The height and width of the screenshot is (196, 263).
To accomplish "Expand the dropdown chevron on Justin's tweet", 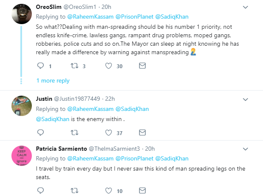I will (245, 99).
